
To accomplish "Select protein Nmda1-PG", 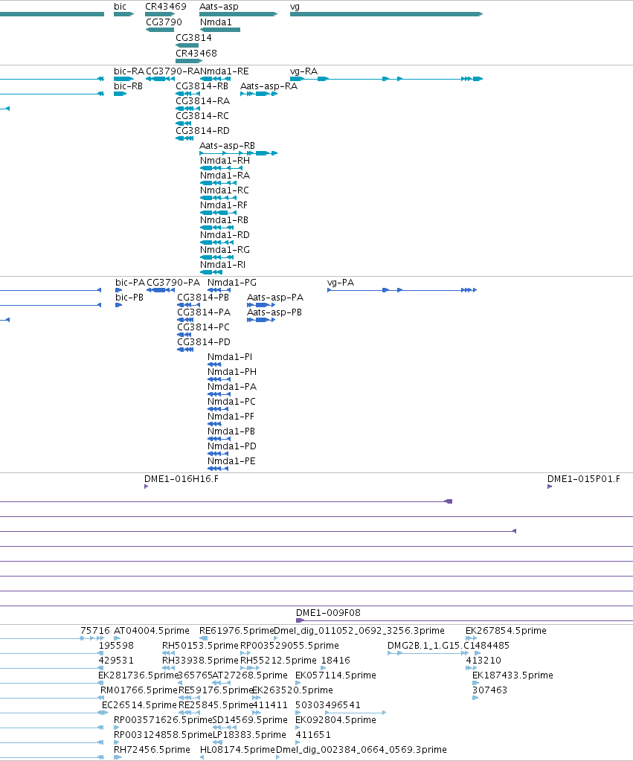I will tap(219, 290).
